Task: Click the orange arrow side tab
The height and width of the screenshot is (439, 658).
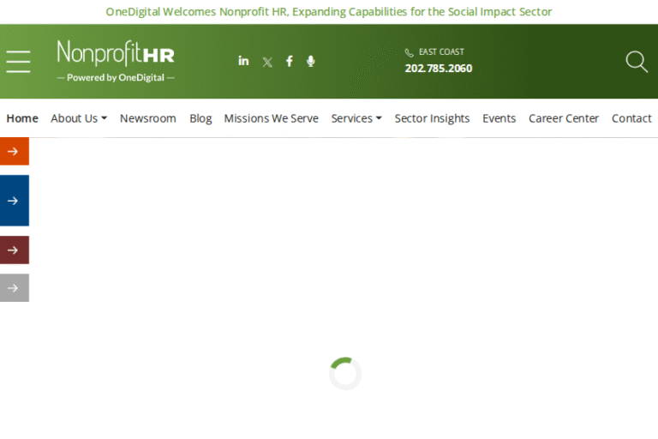Action: point(14,151)
